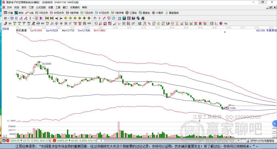Expand the candlestick style dropdown arrow
The height and width of the screenshot is (149, 277).
(33, 18)
